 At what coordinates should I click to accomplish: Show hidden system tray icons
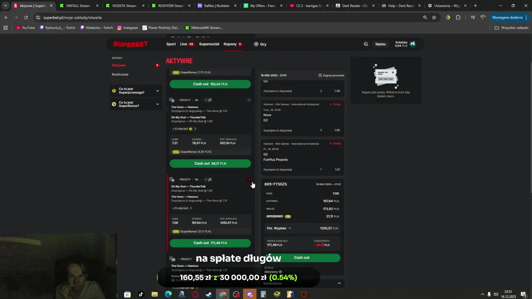tap(482, 294)
